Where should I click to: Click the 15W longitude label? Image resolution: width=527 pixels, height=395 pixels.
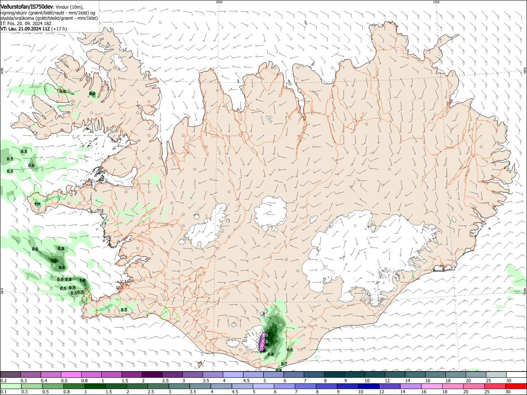(436, 2)
